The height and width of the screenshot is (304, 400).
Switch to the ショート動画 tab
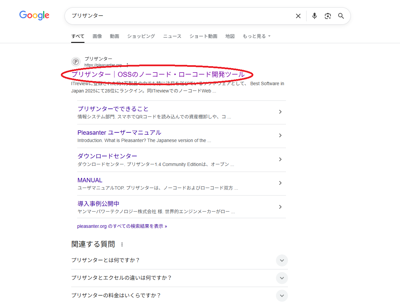(203, 36)
